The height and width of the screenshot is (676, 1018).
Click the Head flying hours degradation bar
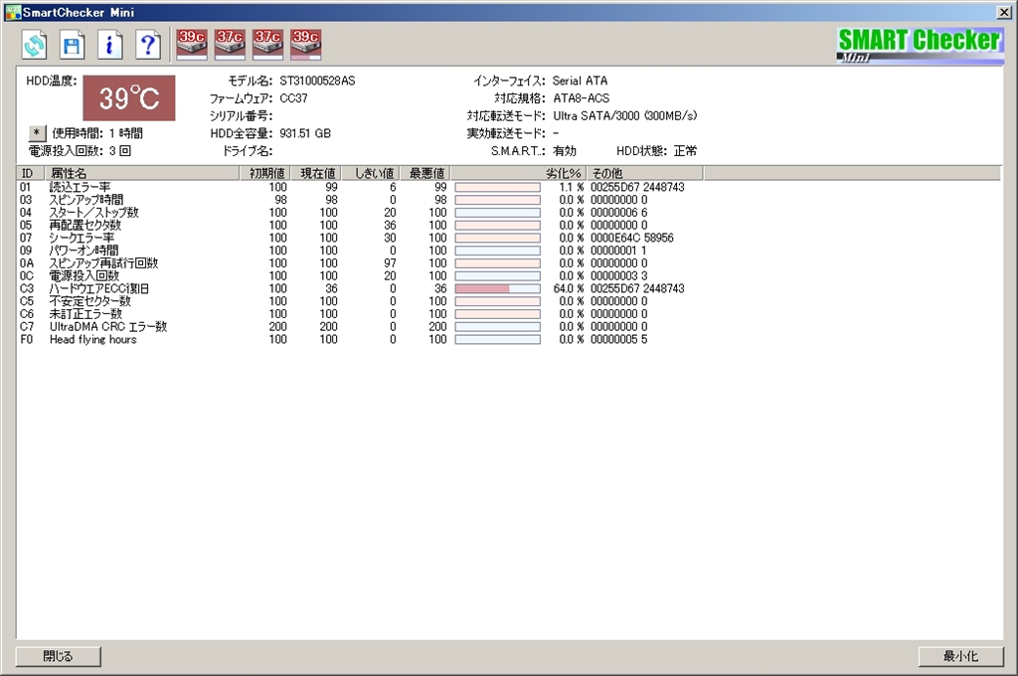pos(498,339)
